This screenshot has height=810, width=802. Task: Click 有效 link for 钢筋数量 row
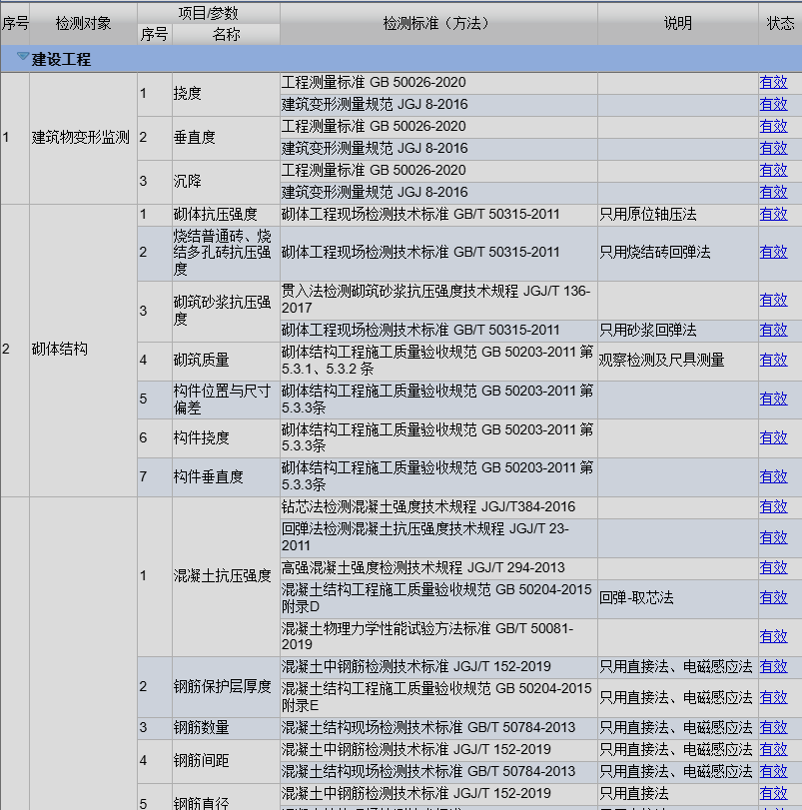click(773, 727)
